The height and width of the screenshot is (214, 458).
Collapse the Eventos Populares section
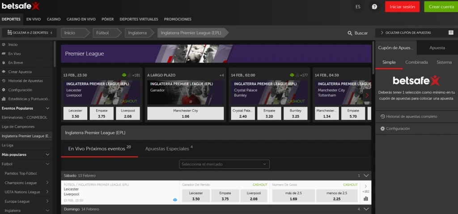[47, 108]
